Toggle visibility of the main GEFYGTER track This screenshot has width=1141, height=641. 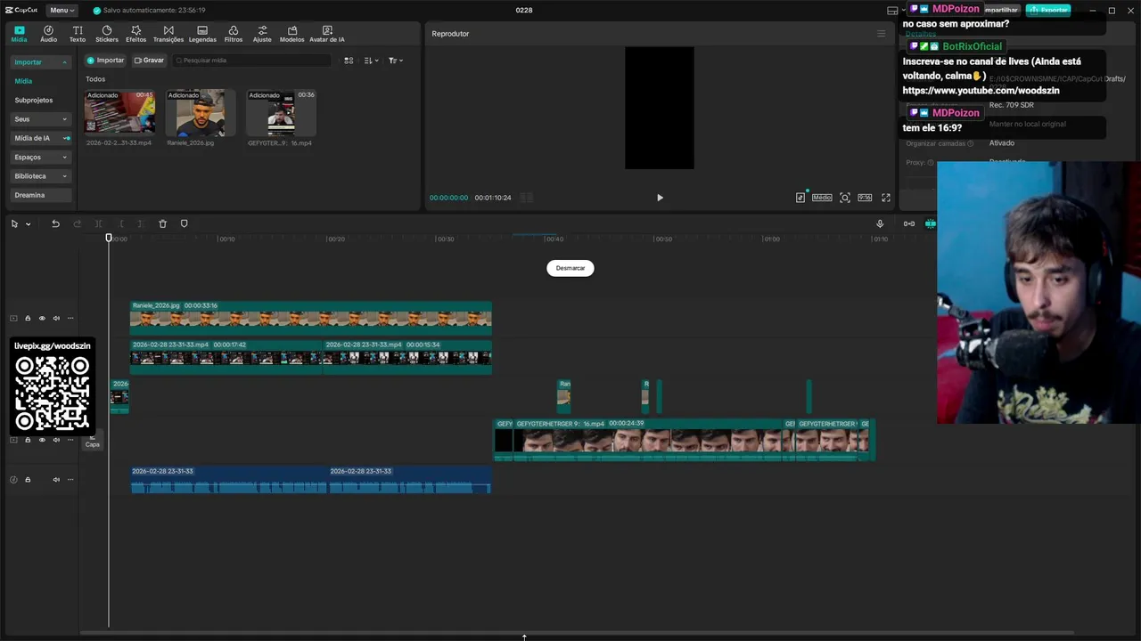(x=42, y=440)
